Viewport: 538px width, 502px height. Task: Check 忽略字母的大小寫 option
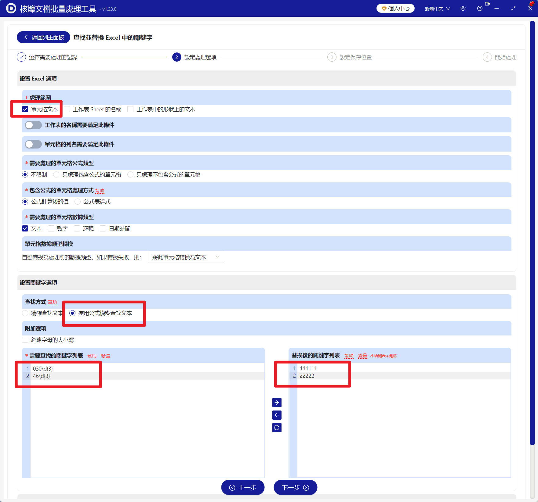tap(25, 340)
